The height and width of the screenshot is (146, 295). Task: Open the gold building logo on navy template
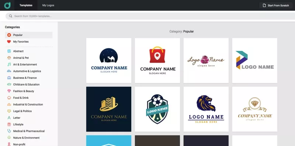coord(109,109)
